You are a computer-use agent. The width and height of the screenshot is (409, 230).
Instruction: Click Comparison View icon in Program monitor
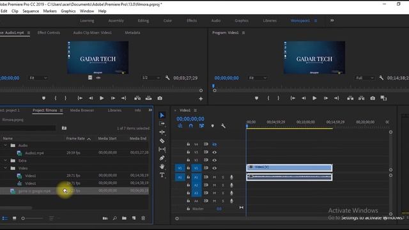[383, 98]
